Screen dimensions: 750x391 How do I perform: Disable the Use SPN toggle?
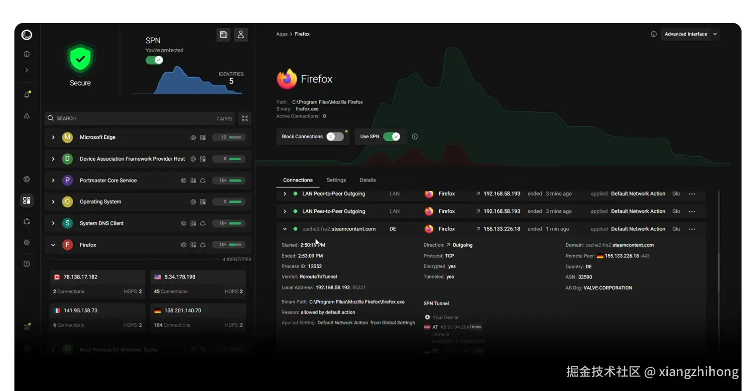[x=392, y=137]
